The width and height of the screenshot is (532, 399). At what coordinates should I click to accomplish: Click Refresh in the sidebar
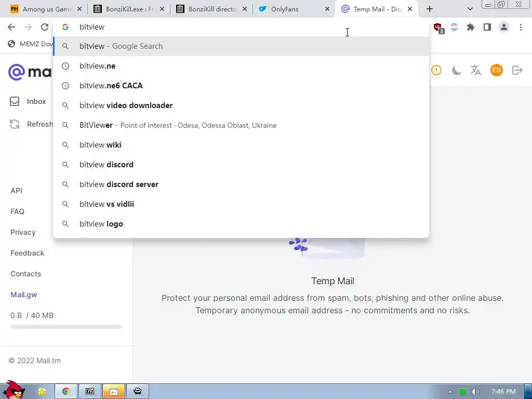[x=31, y=124]
